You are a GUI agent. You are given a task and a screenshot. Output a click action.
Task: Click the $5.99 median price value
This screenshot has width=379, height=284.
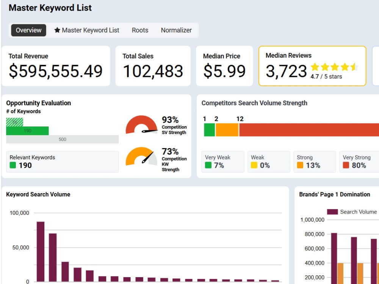[x=224, y=71]
